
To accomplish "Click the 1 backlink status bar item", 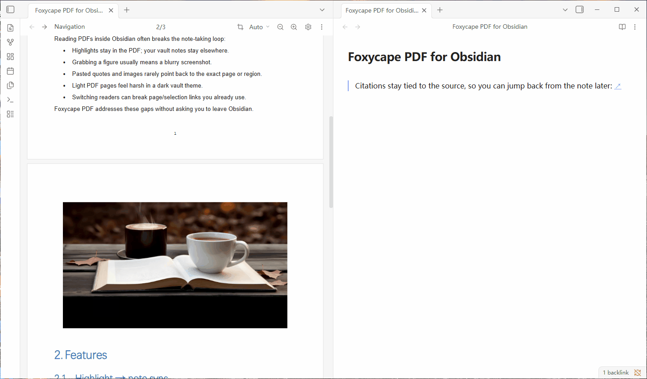I will click(x=616, y=373).
